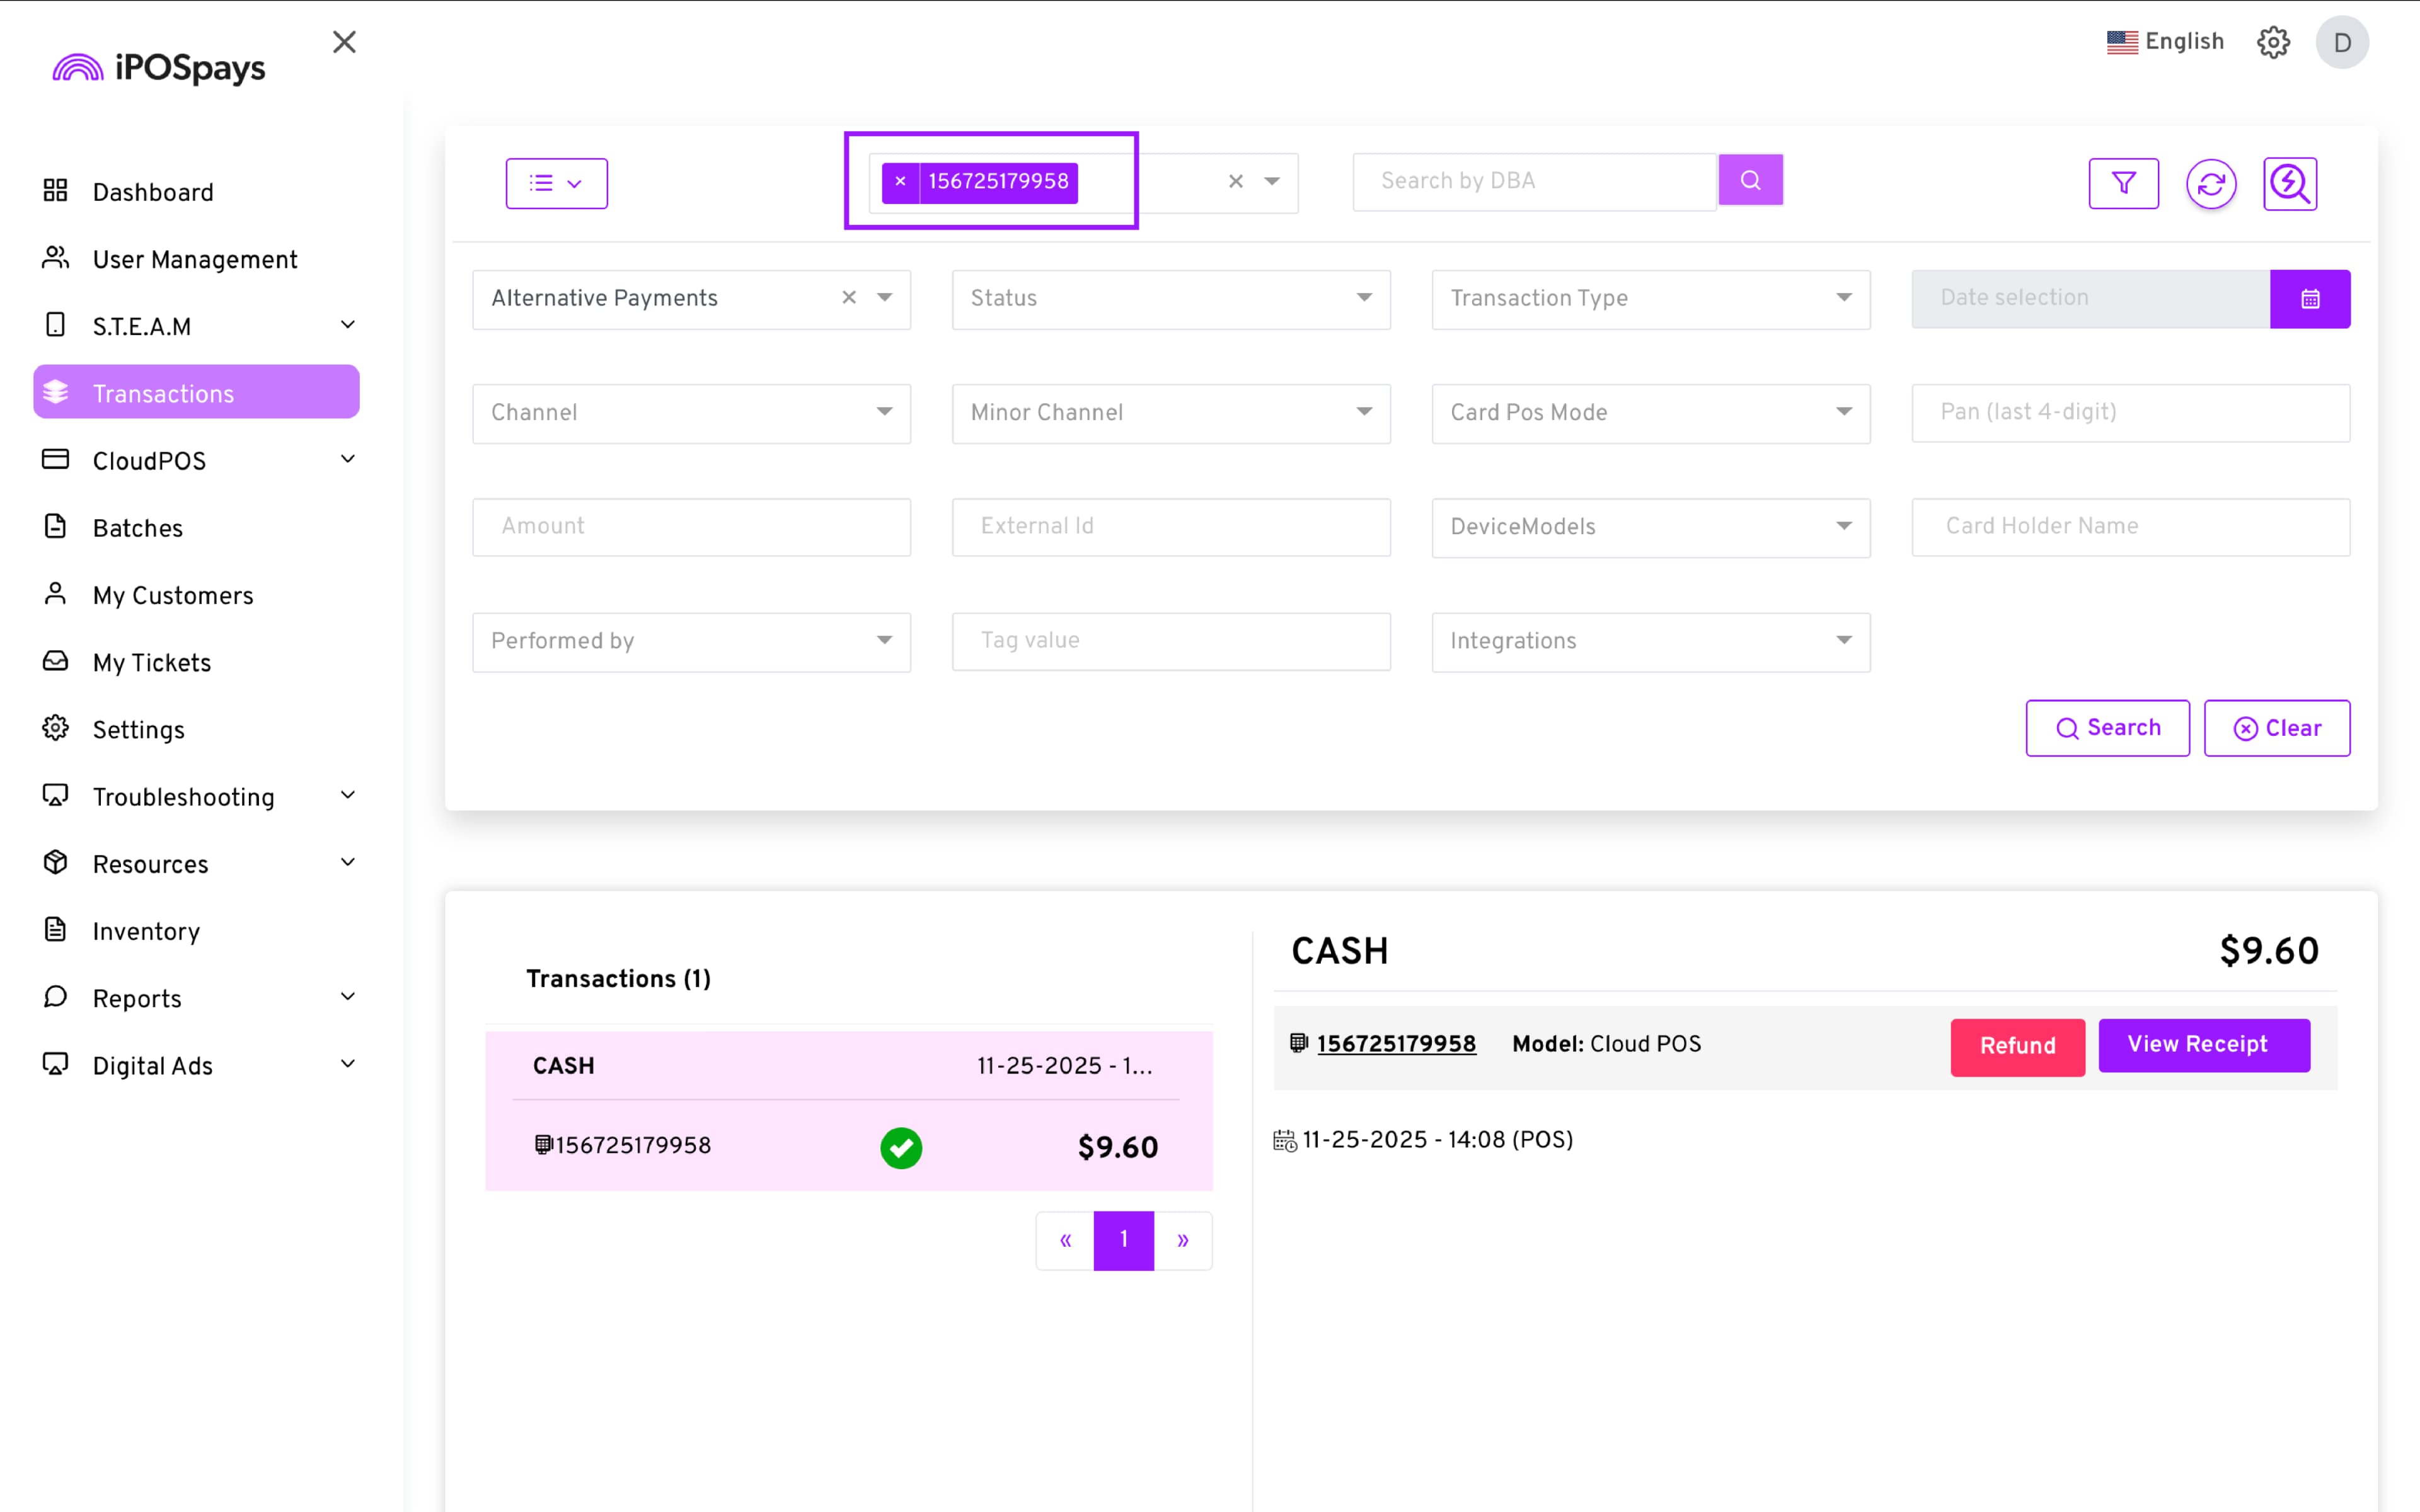2420x1512 pixels.
Task: Click the red Refund button
Action: (2017, 1046)
